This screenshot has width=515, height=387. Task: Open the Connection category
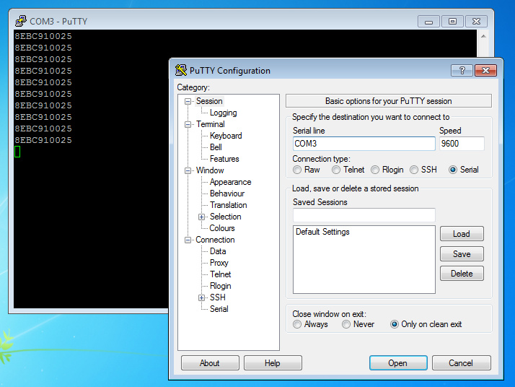[215, 240]
